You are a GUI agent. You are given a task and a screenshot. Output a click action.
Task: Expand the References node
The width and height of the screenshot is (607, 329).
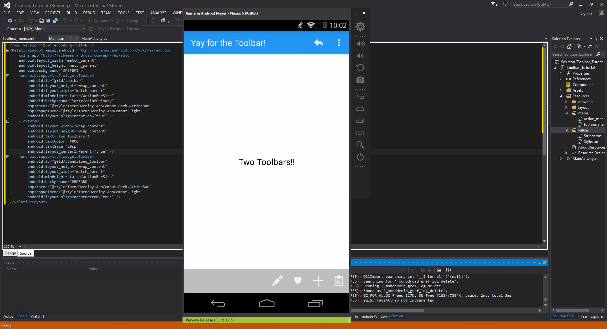coord(561,79)
